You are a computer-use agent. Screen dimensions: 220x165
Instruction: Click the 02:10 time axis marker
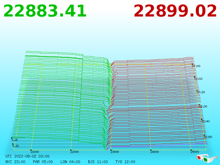[198, 79]
